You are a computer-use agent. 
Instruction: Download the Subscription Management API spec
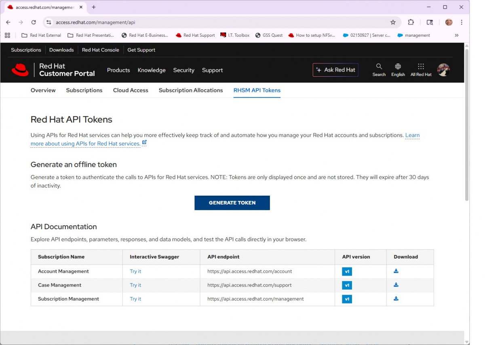396,299
